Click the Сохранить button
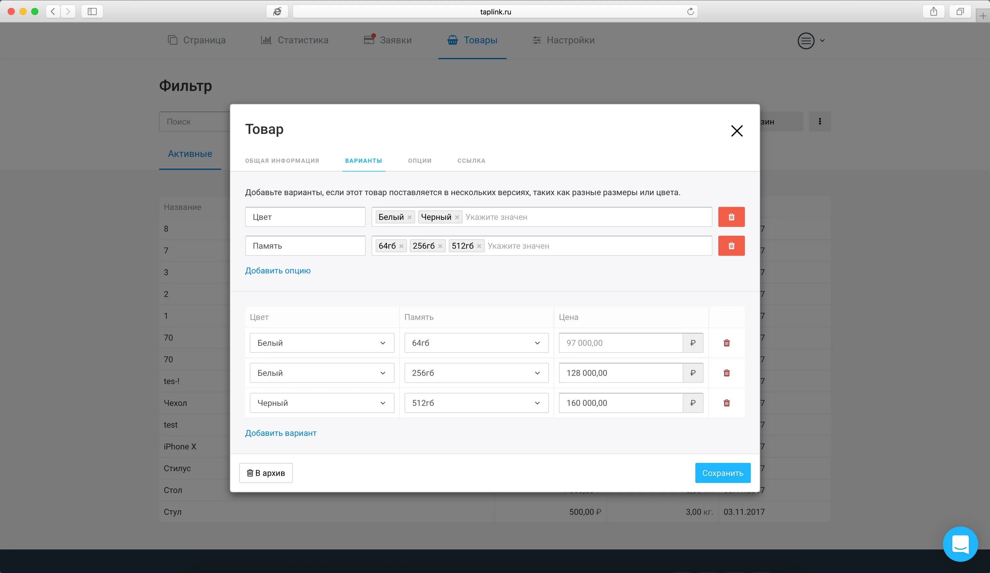Viewport: 990px width, 573px height. pyautogui.click(x=722, y=473)
